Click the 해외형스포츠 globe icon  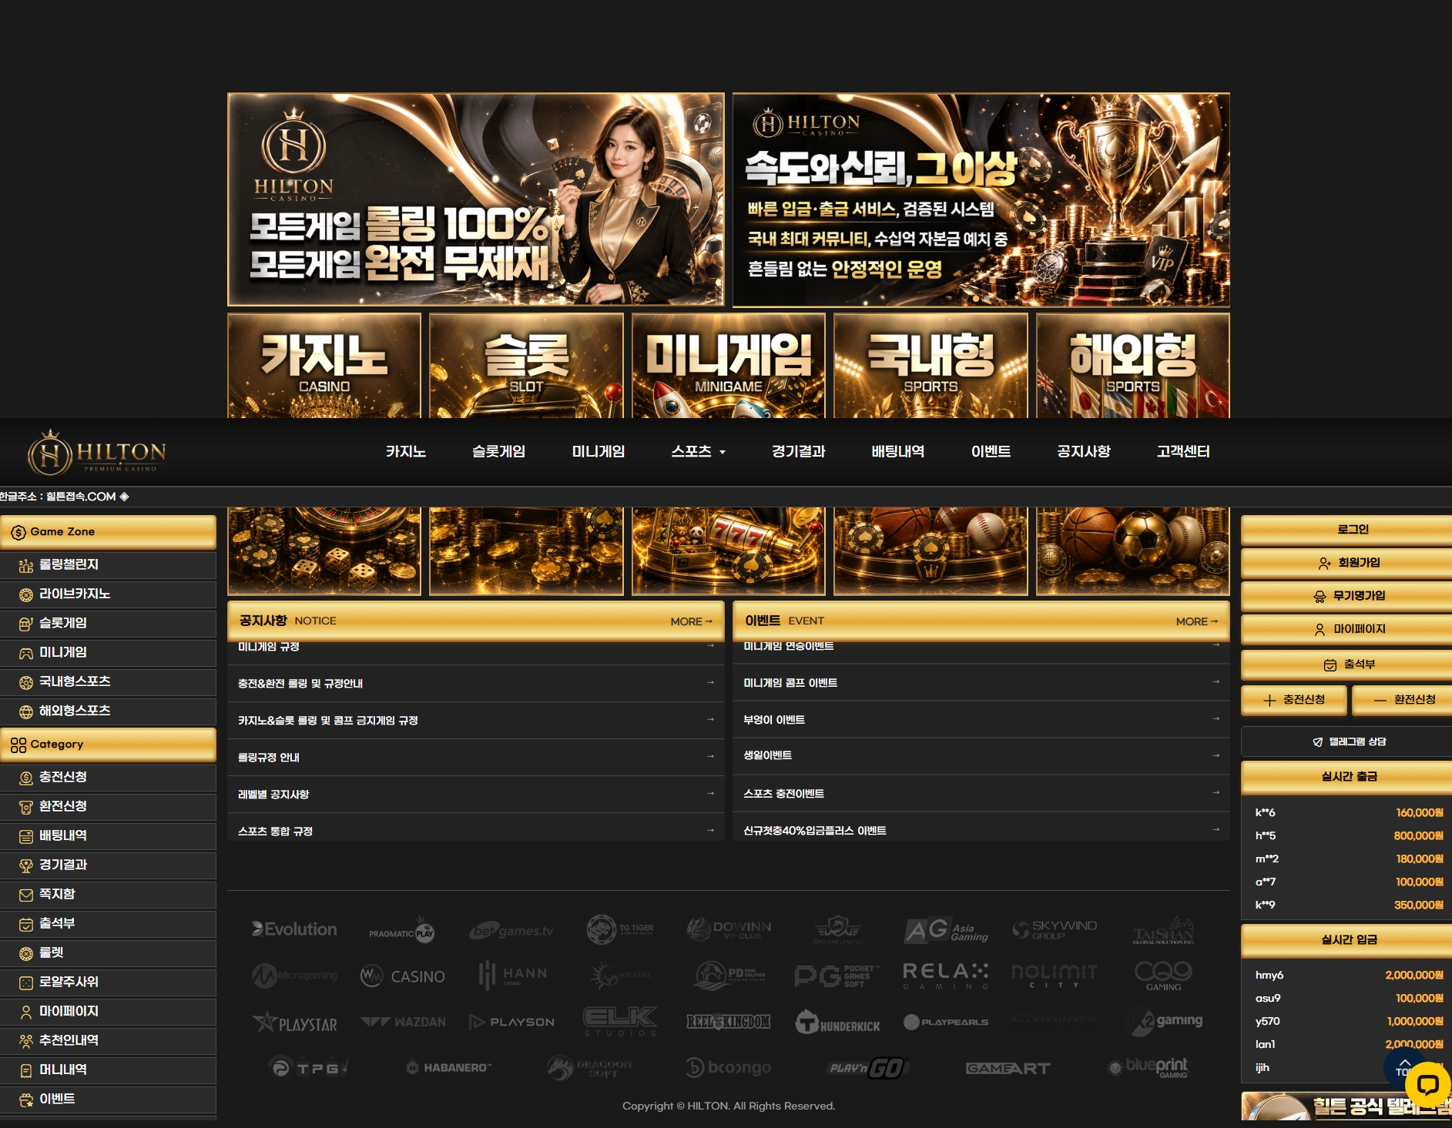[x=26, y=712]
